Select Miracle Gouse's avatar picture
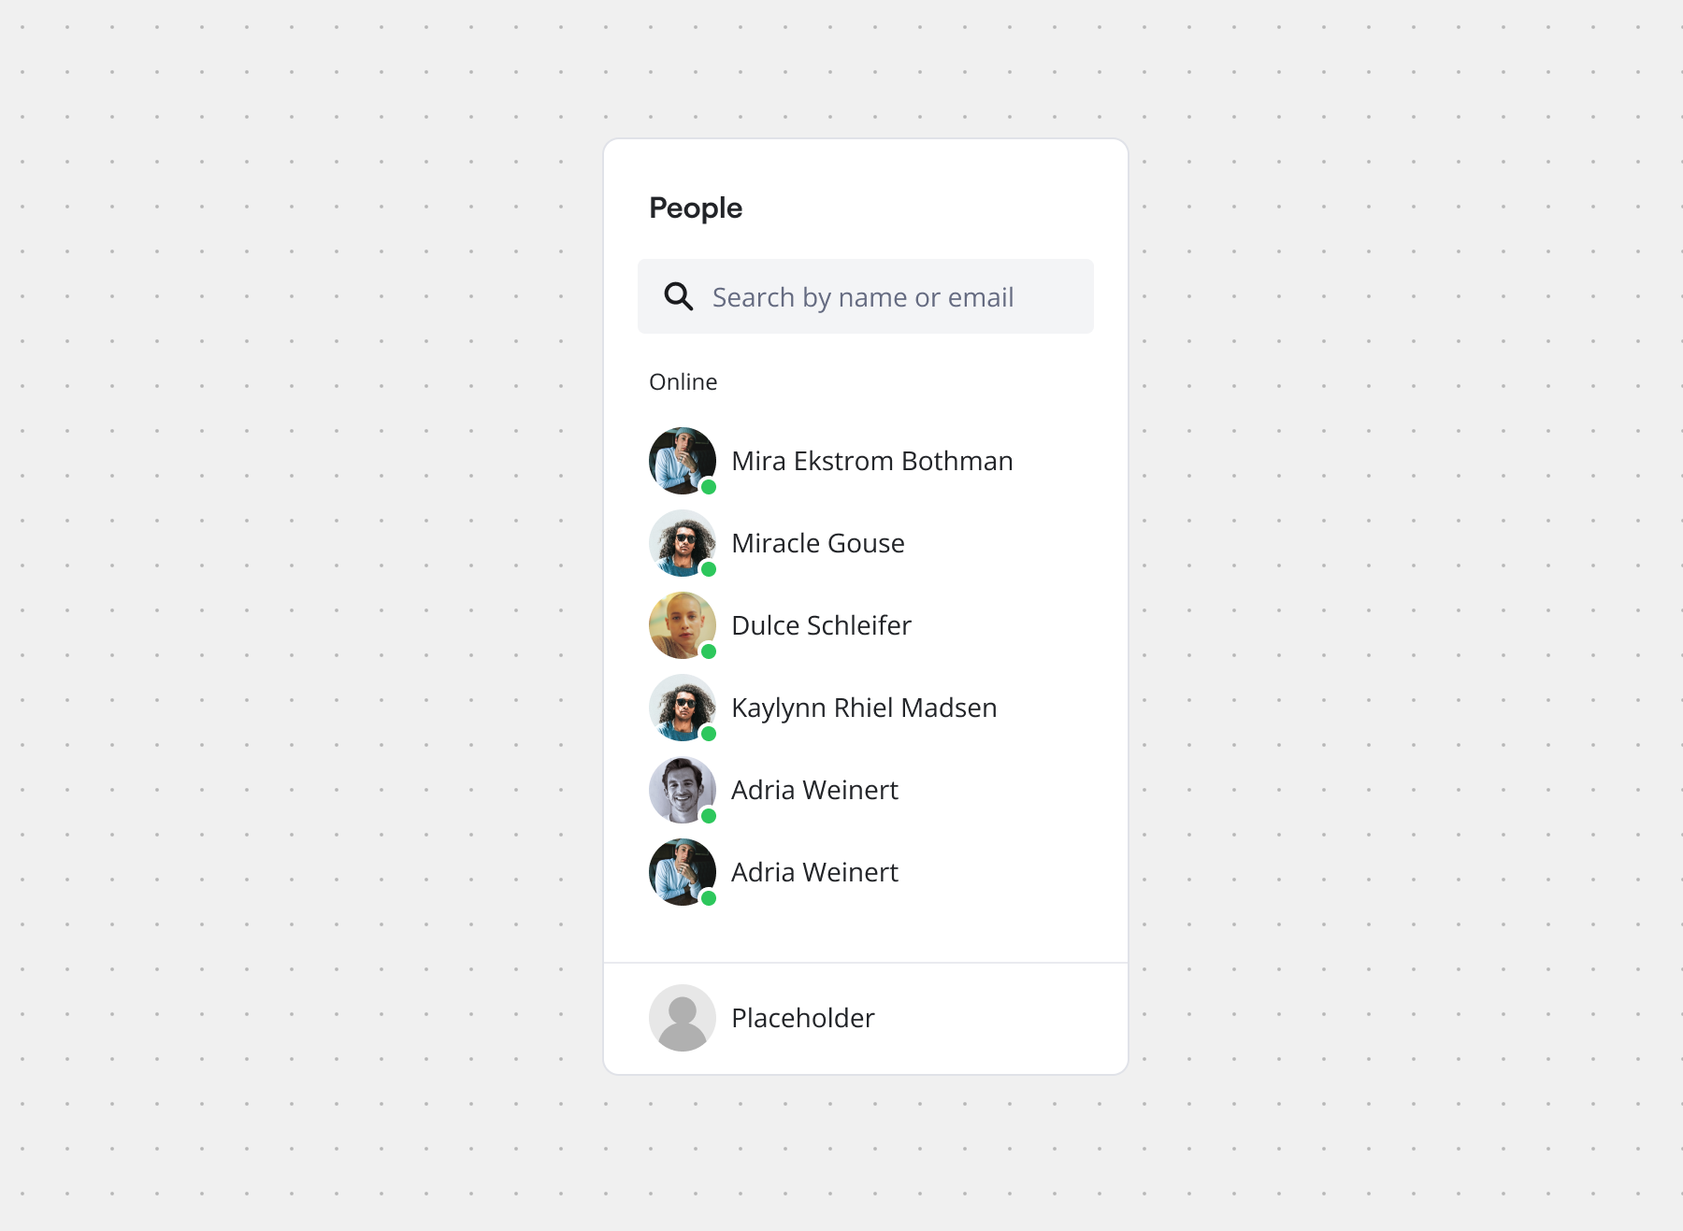1683x1231 pixels. [682, 542]
